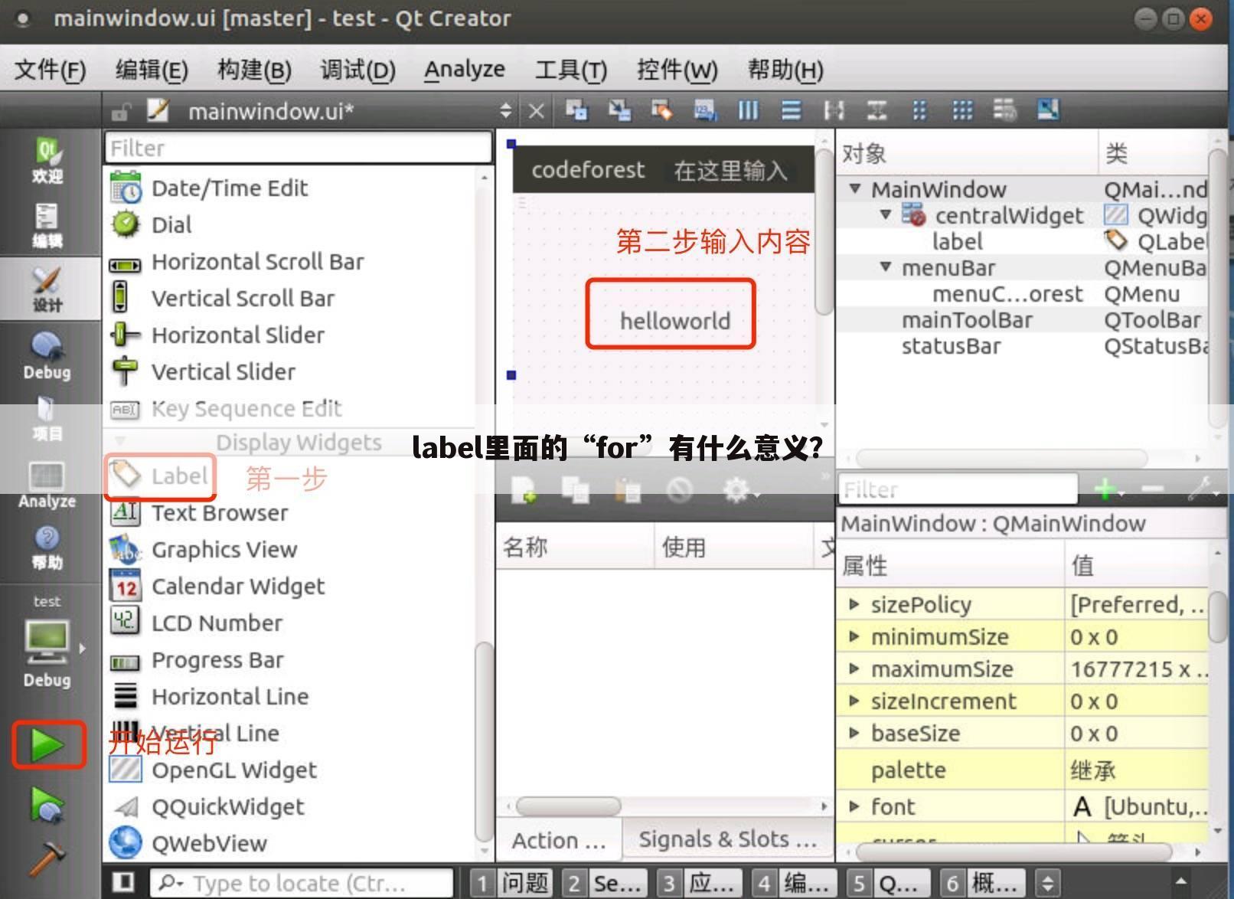This screenshot has width=1234, height=899.
Task: Open the 工具(T) menu
Action: [x=571, y=70]
